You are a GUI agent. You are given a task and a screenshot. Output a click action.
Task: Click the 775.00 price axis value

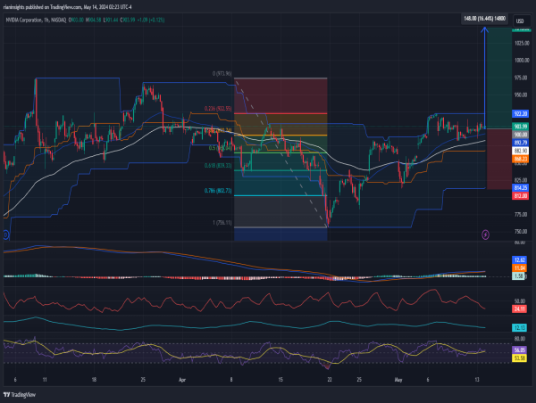tap(521, 214)
